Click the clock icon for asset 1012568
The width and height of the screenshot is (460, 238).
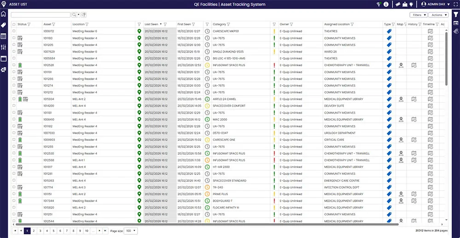click(x=207, y=160)
